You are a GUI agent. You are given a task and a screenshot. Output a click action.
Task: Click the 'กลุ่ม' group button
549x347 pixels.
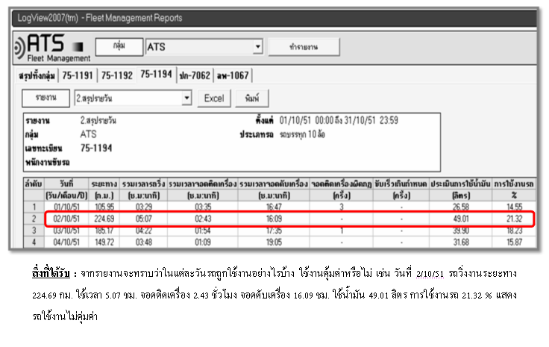pos(118,46)
